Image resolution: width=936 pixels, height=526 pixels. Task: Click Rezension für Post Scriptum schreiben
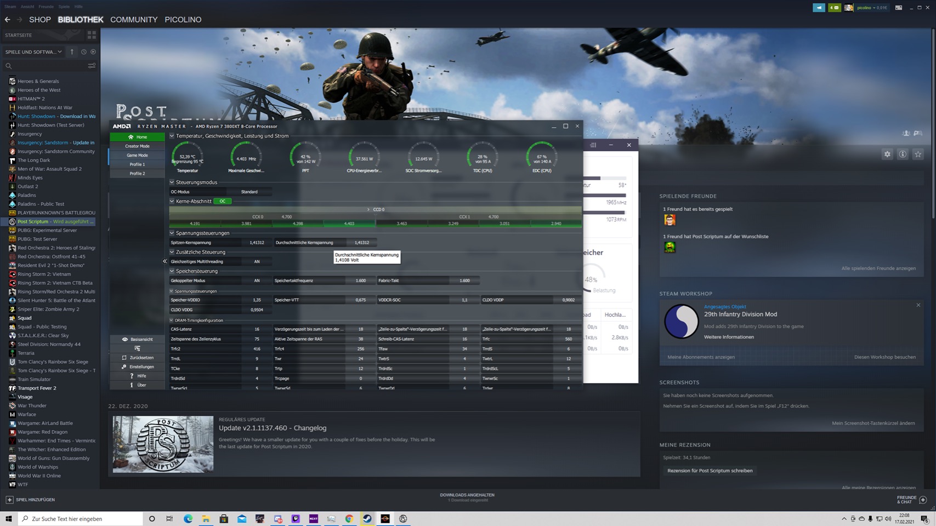tap(710, 471)
